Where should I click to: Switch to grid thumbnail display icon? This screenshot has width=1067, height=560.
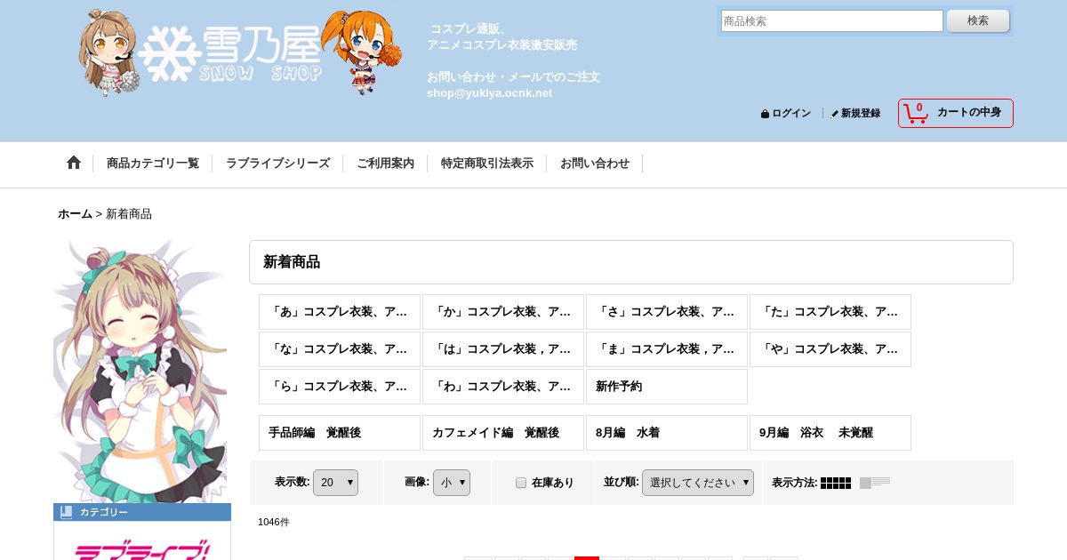click(x=836, y=483)
